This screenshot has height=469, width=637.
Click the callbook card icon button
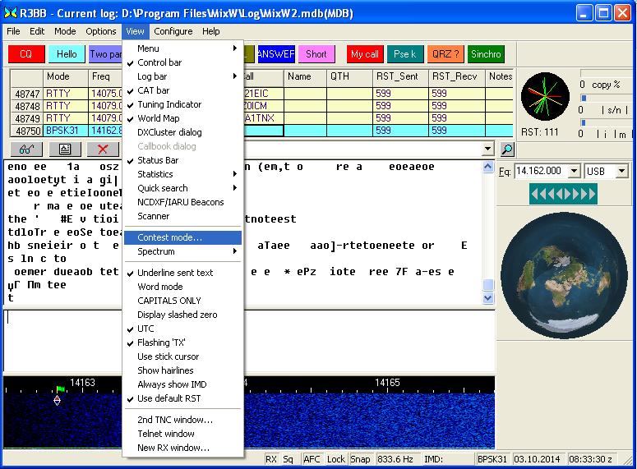click(65, 149)
